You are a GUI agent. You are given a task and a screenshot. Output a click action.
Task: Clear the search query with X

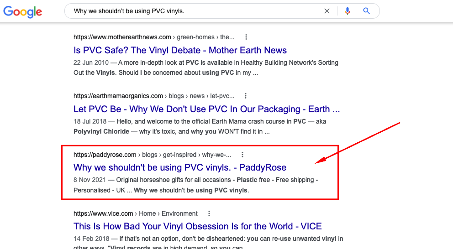[327, 11]
